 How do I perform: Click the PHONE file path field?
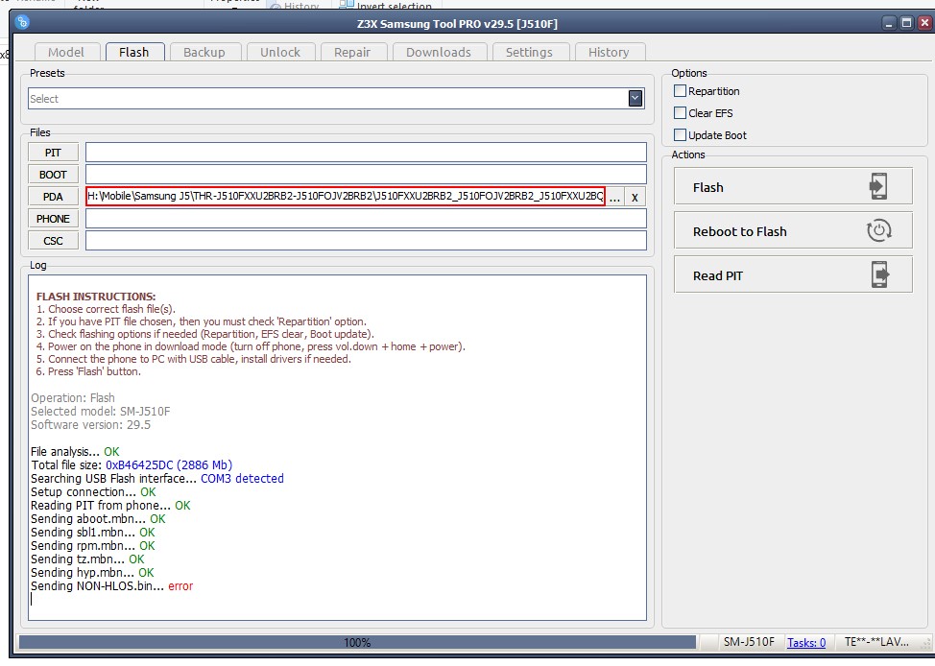point(366,218)
